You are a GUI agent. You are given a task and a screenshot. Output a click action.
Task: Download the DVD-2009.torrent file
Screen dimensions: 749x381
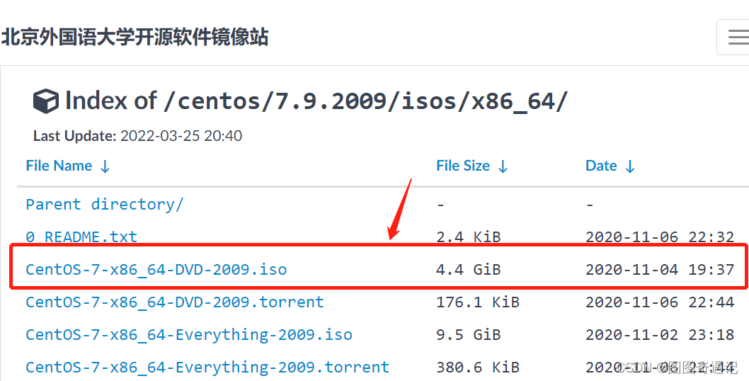click(174, 302)
